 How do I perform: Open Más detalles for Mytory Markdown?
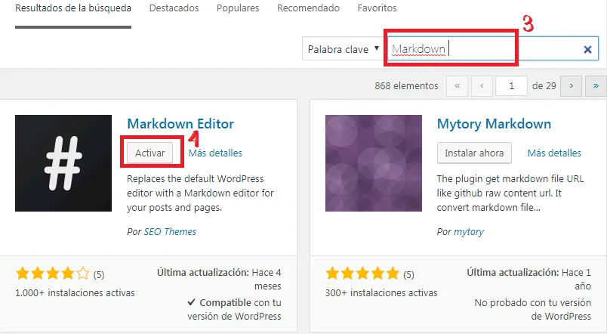[x=554, y=153]
